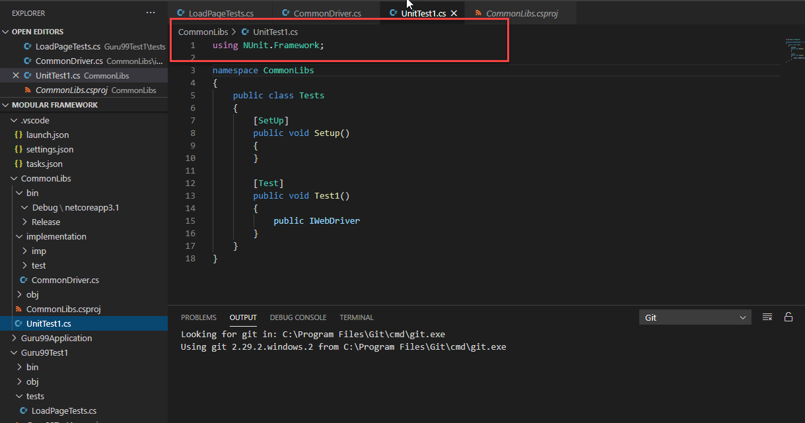The image size is (805, 423).
Task: Clear the Output panel content
Action: 767,317
